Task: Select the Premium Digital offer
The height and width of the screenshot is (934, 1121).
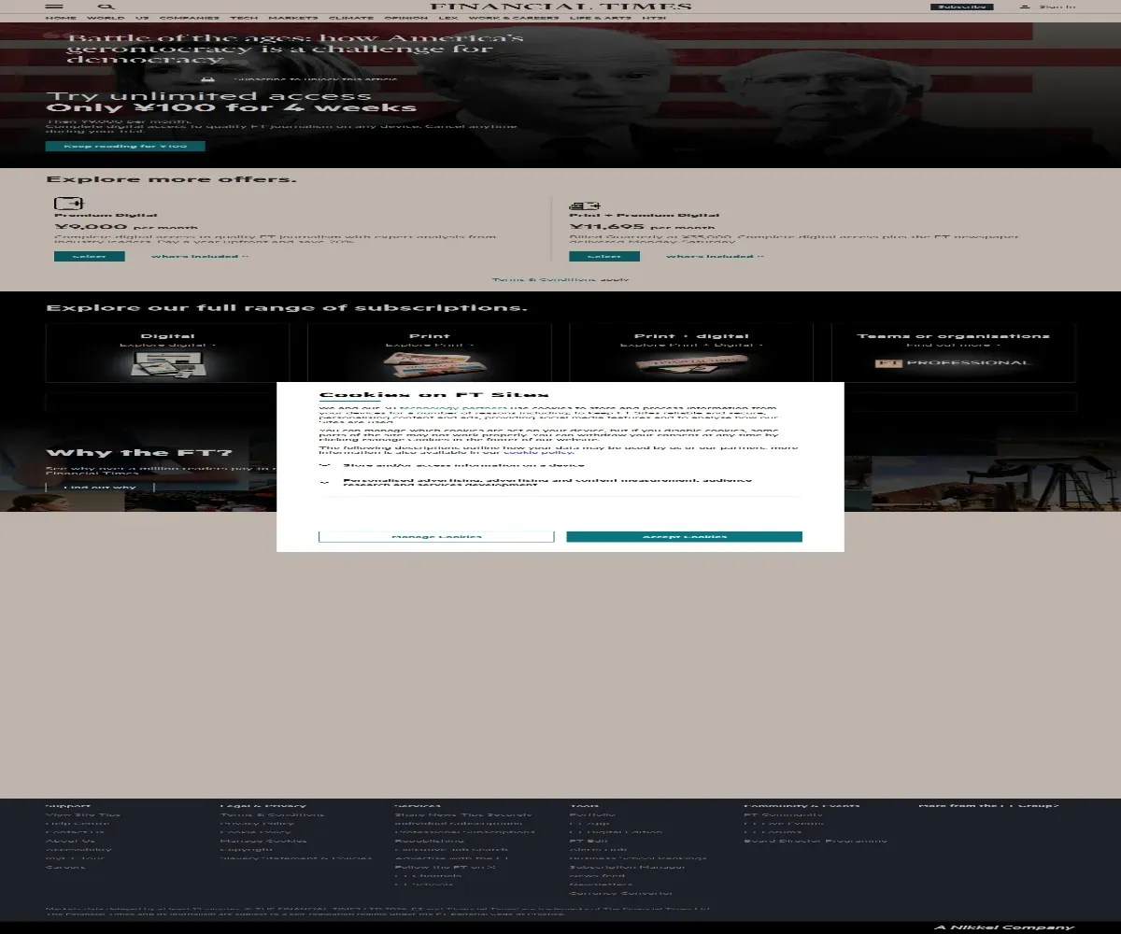Action: (x=90, y=256)
